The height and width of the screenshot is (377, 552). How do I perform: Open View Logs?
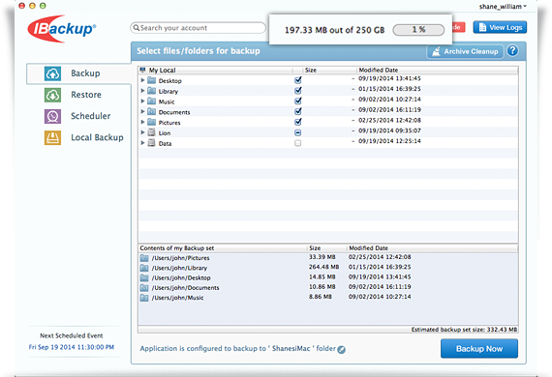coord(500,27)
